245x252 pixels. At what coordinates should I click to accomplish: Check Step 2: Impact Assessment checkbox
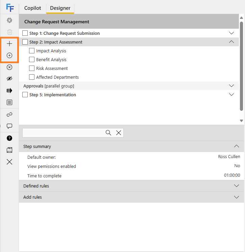point(25,42)
